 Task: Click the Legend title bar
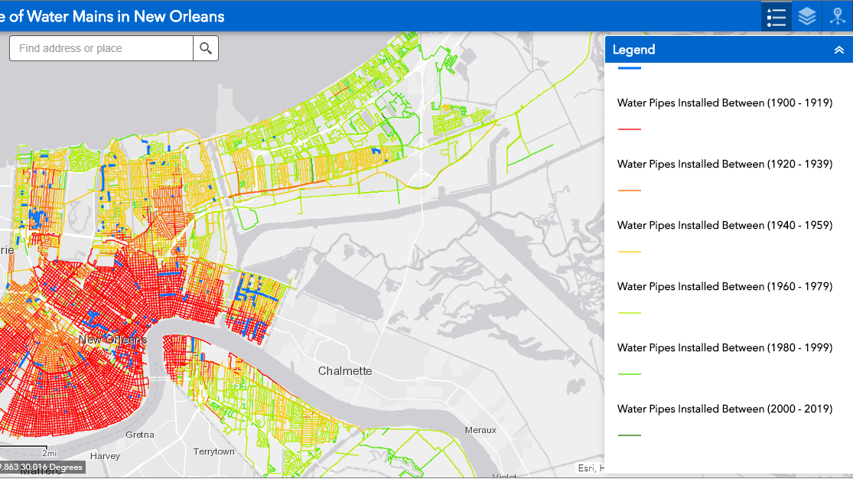633,49
